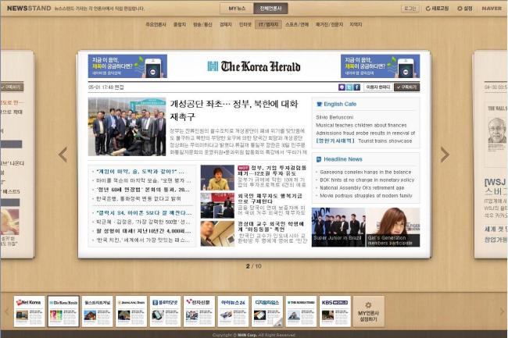Select the 종합지 category
The width and height of the screenshot is (508, 338).
(180, 24)
